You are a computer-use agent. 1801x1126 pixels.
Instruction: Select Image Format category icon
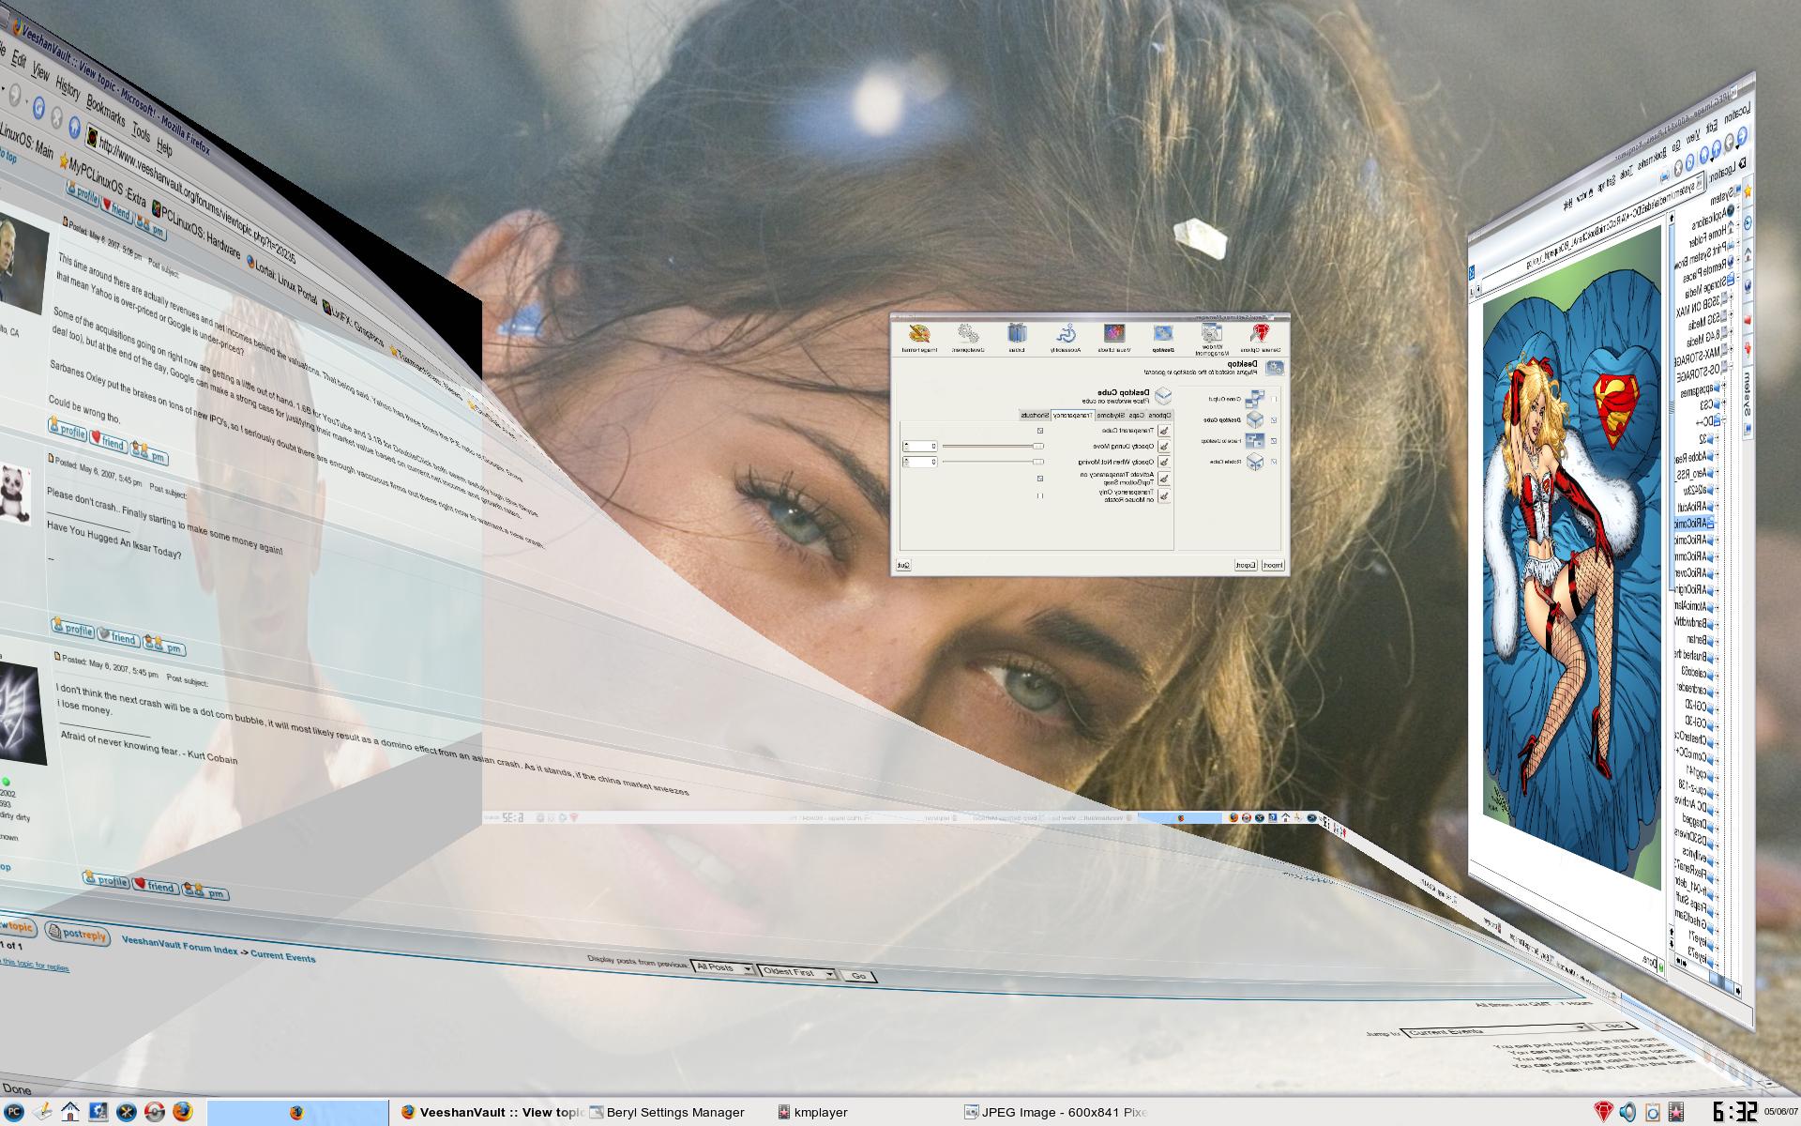[x=919, y=338]
